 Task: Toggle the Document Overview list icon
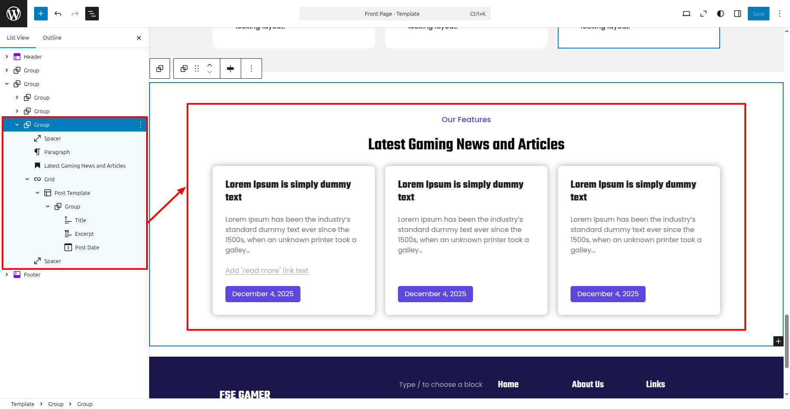click(92, 14)
